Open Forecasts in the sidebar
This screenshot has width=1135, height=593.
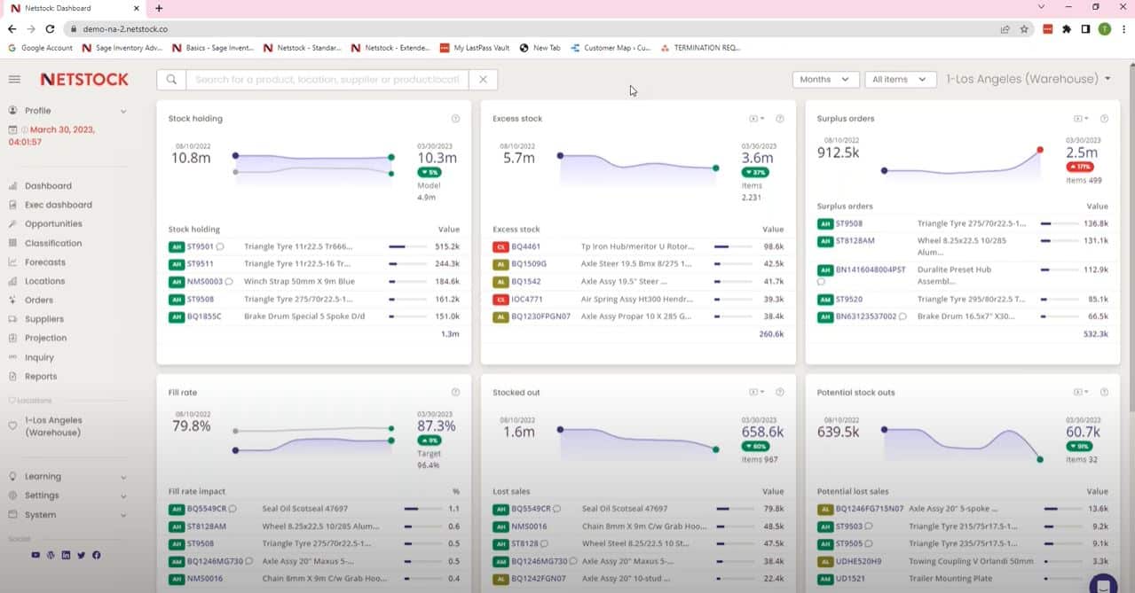[45, 262]
